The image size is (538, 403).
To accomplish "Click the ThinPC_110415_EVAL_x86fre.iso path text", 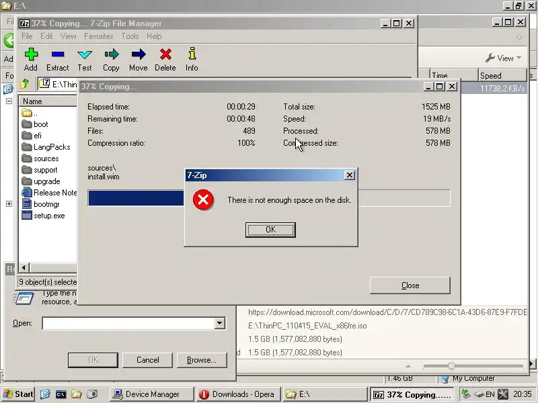I will click(307, 326).
